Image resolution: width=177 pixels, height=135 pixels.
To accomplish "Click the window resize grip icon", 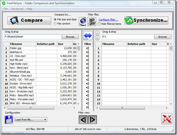I will pos(172,130).
